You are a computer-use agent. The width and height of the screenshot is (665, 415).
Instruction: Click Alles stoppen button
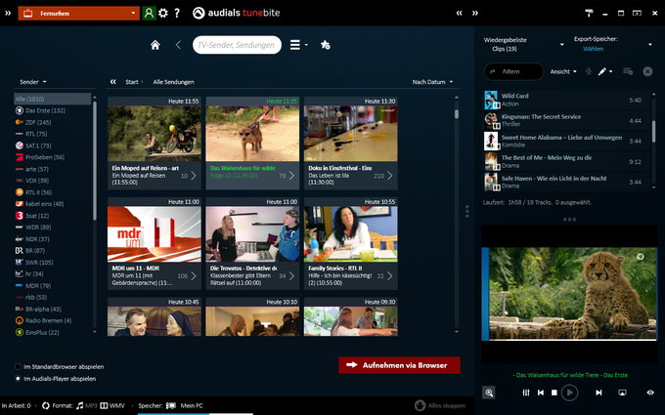pos(440,405)
